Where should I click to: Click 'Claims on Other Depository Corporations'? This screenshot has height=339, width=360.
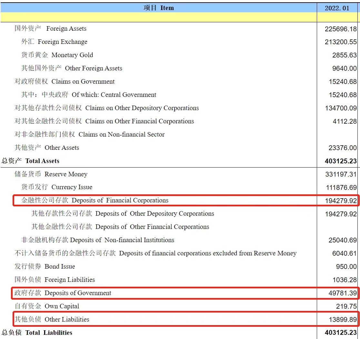click(106, 108)
